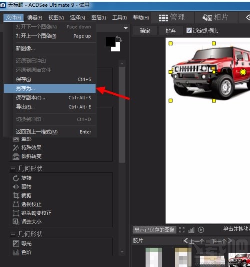250x267 pixels.
Task: Click the 确定 button
Action: tap(145, 31)
